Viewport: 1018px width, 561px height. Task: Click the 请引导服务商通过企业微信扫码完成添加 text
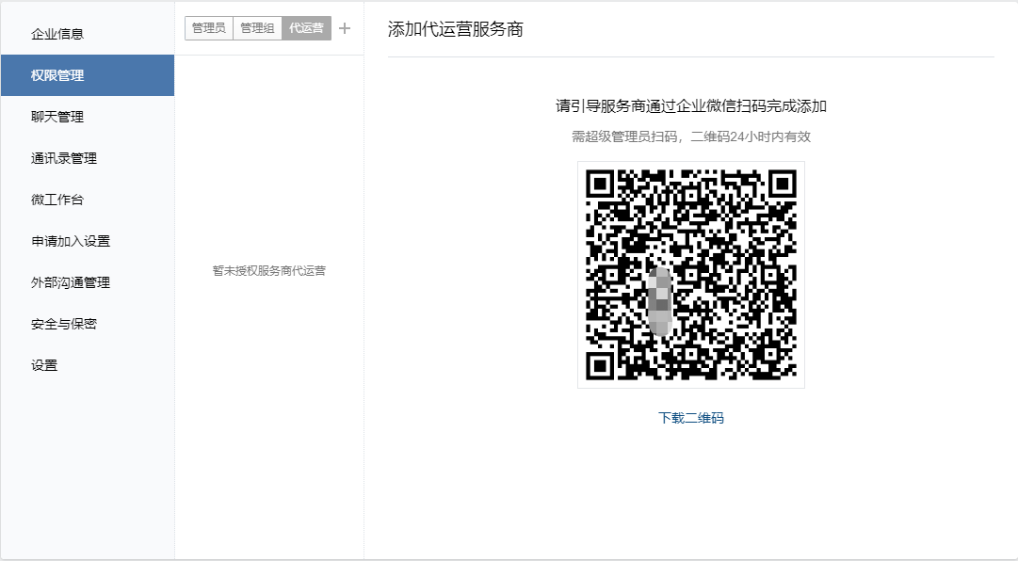coord(691,106)
